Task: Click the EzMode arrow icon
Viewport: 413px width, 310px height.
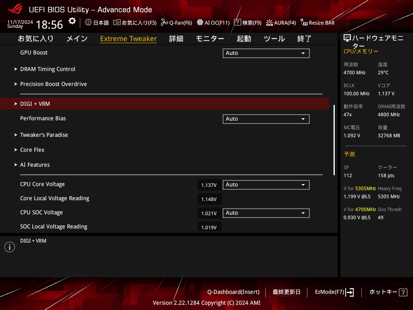Action: click(x=350, y=292)
